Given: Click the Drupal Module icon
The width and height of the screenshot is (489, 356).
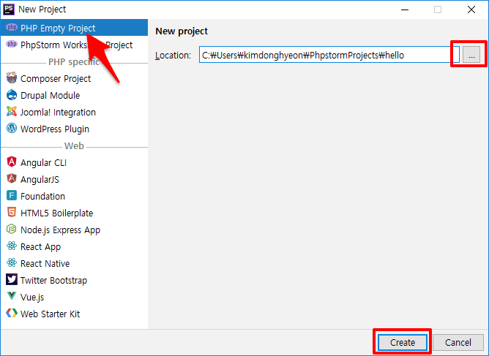Looking at the screenshot, I should point(12,95).
